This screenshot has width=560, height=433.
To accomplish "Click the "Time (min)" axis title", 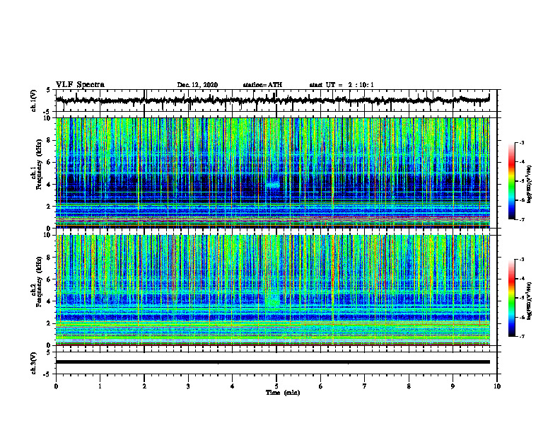I will coord(283,393).
